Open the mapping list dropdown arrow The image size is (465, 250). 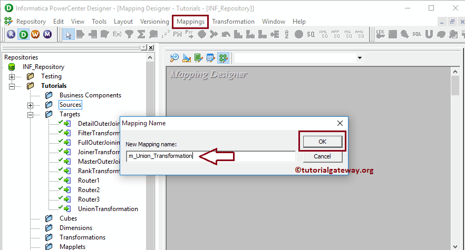360,58
